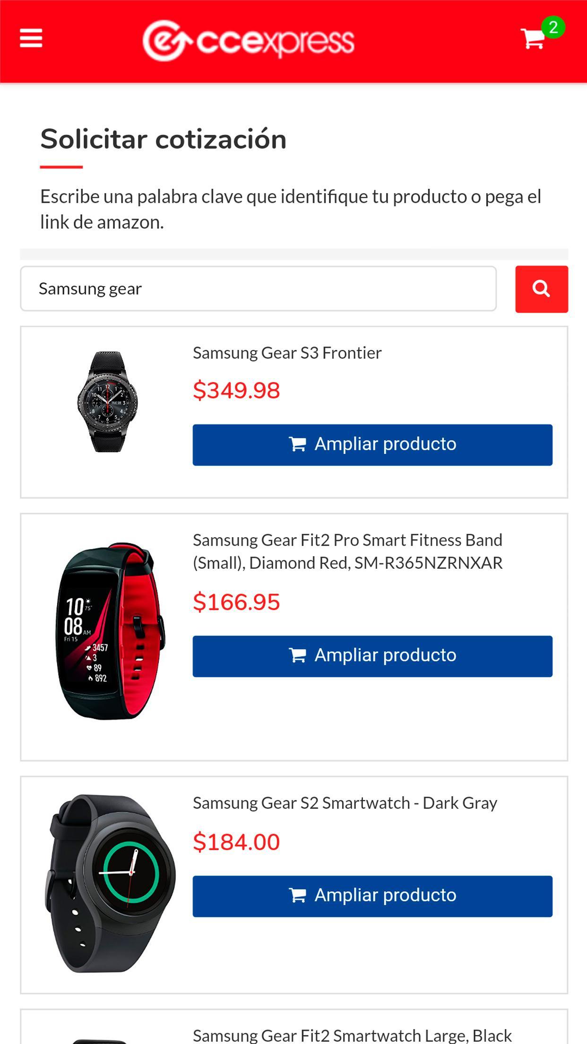Click cart icon in Gear Fit2 Pro button
Screen dimensions: 587x1044
pyautogui.click(x=298, y=656)
